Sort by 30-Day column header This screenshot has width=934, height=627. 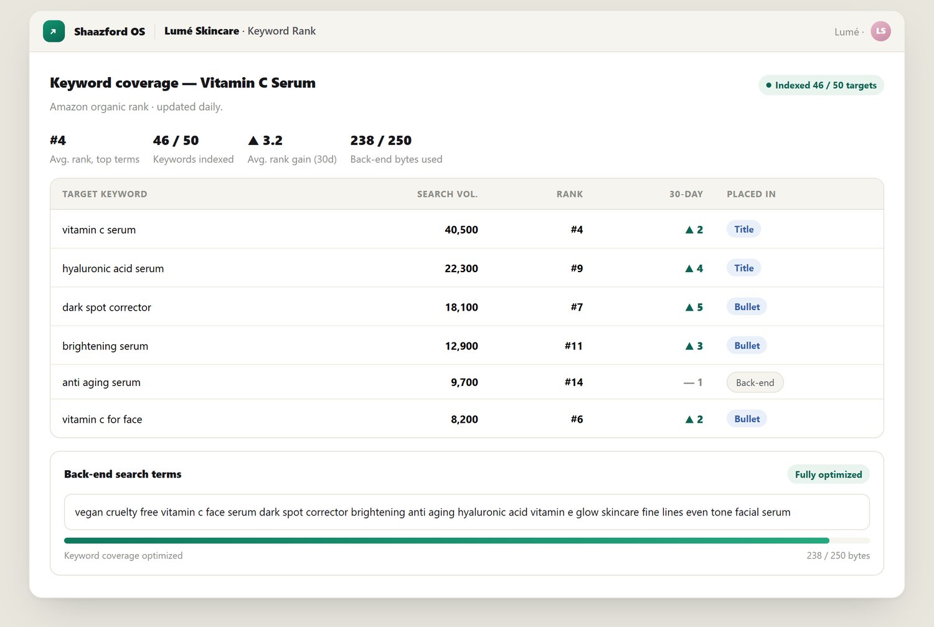click(x=686, y=194)
